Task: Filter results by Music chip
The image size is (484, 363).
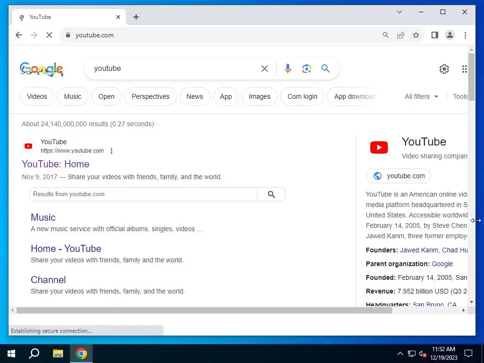Action: click(x=72, y=96)
